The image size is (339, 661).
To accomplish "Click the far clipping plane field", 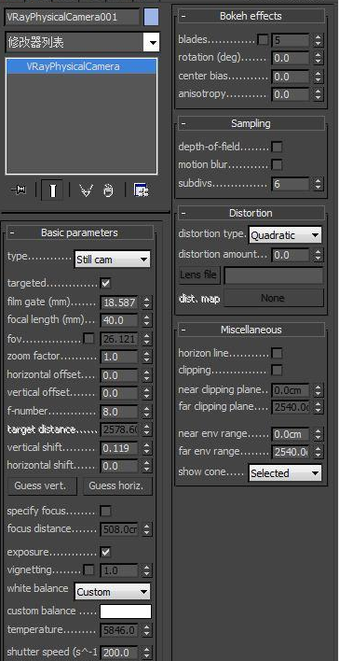I will pos(291,408).
